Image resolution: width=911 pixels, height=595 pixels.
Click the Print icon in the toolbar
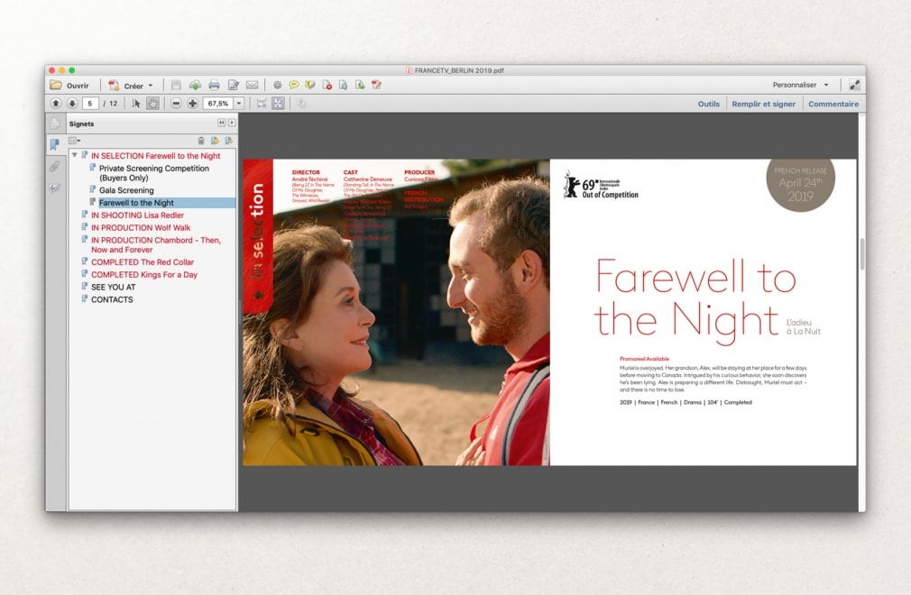[214, 85]
